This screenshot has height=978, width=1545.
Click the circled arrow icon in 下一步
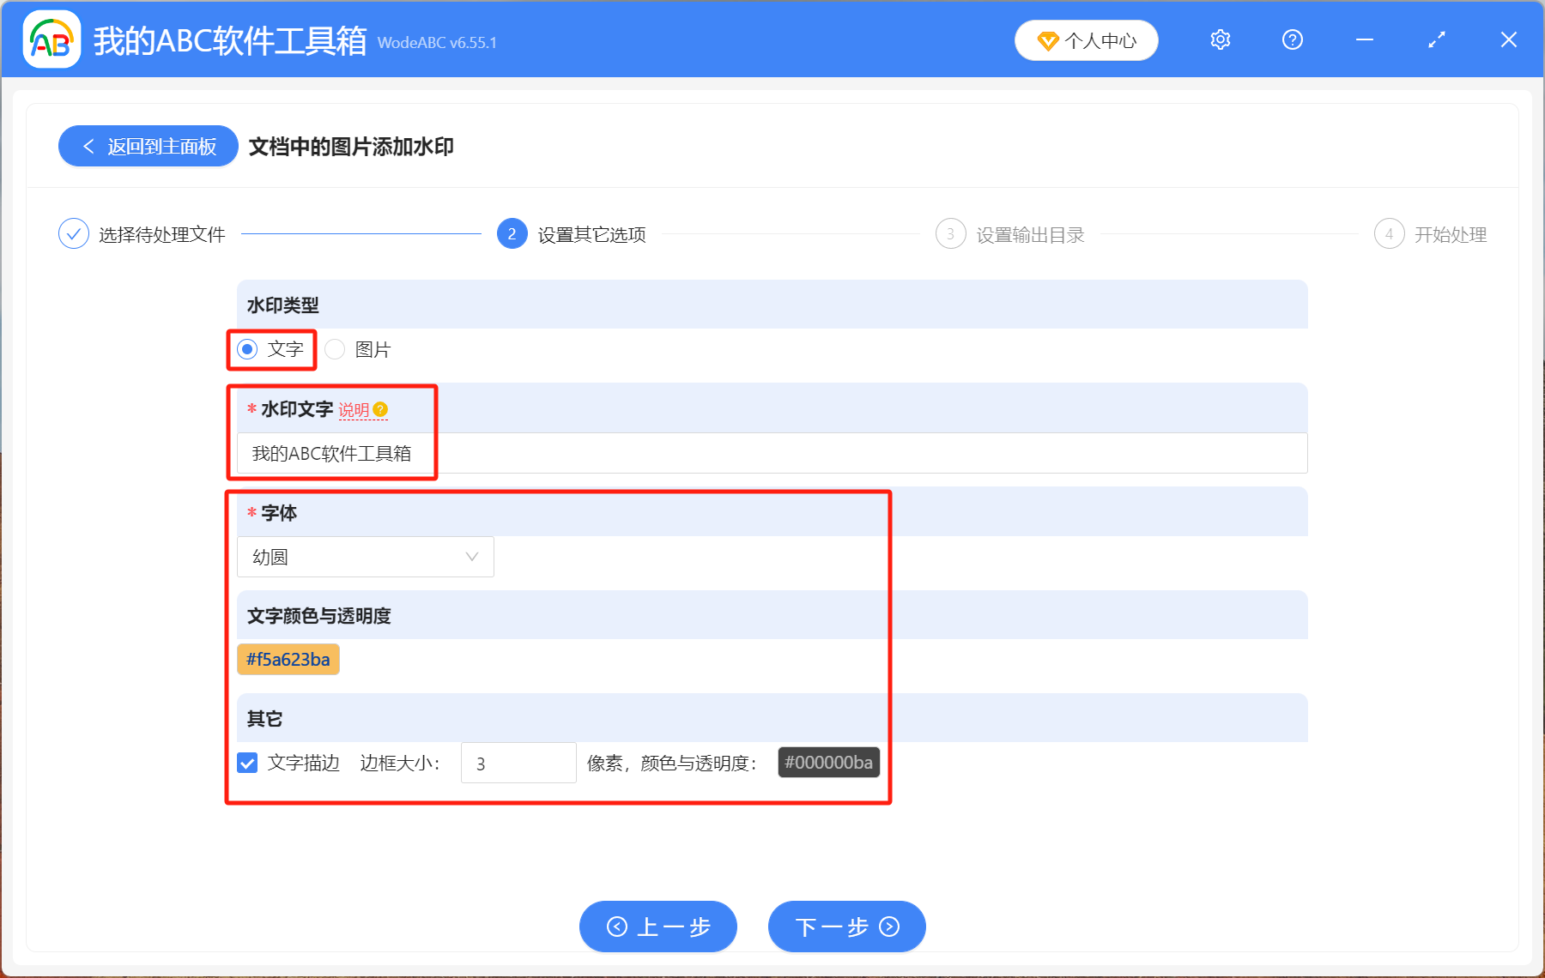pyautogui.click(x=889, y=927)
